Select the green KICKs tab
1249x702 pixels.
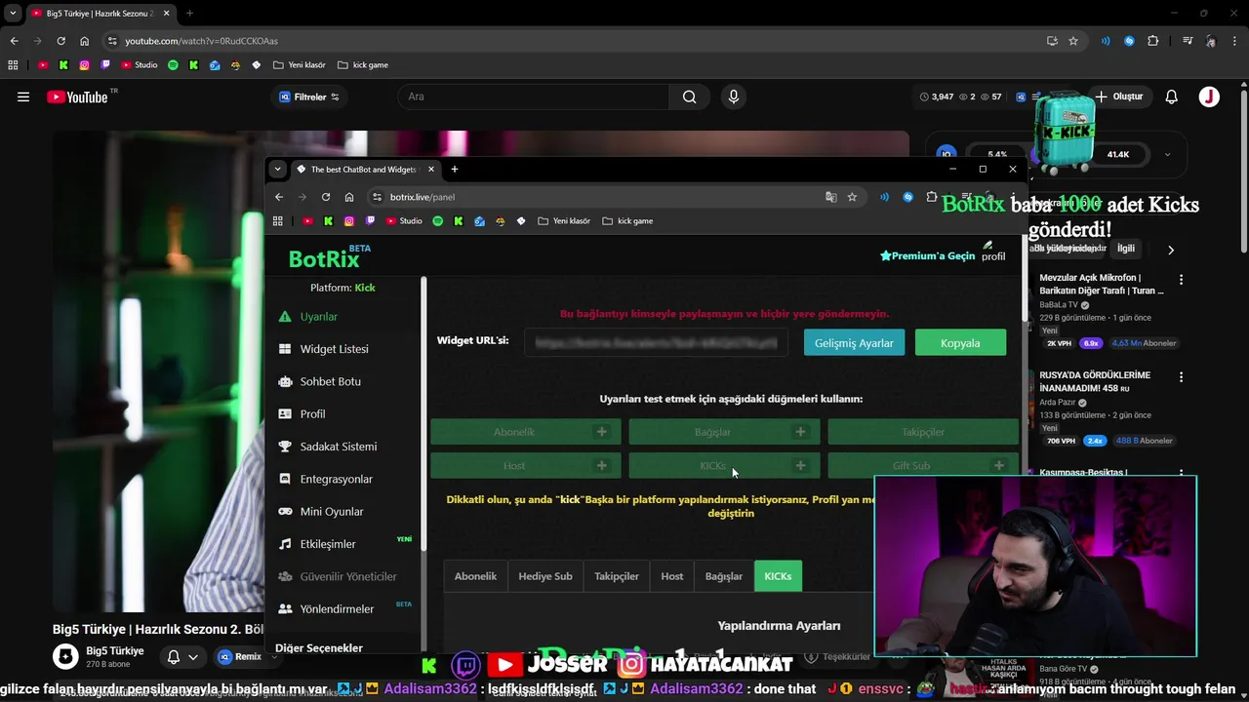click(x=778, y=576)
